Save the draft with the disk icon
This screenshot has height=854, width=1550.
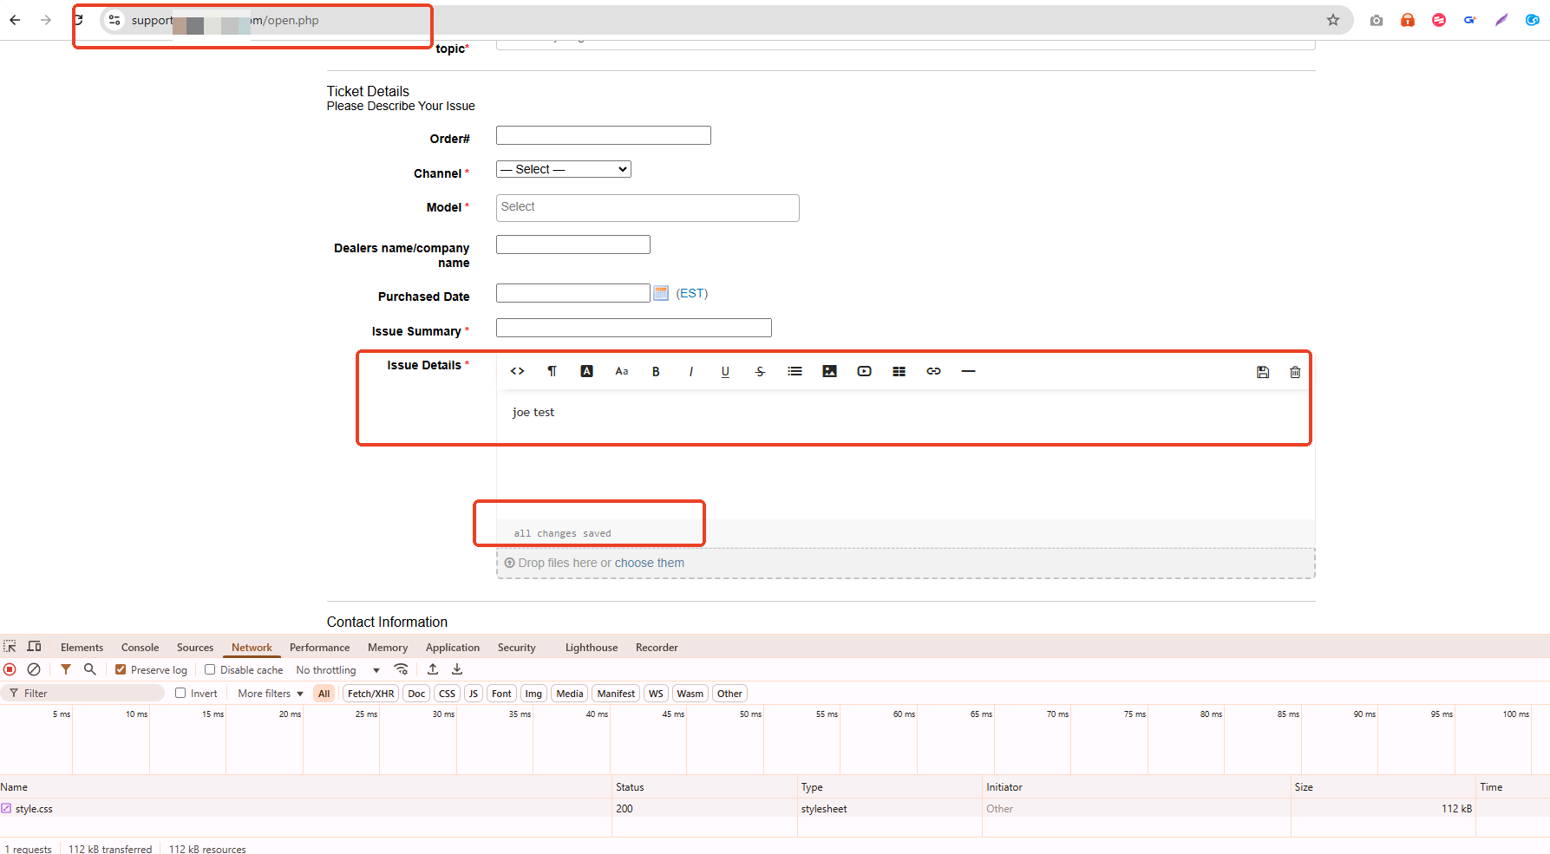(1263, 372)
